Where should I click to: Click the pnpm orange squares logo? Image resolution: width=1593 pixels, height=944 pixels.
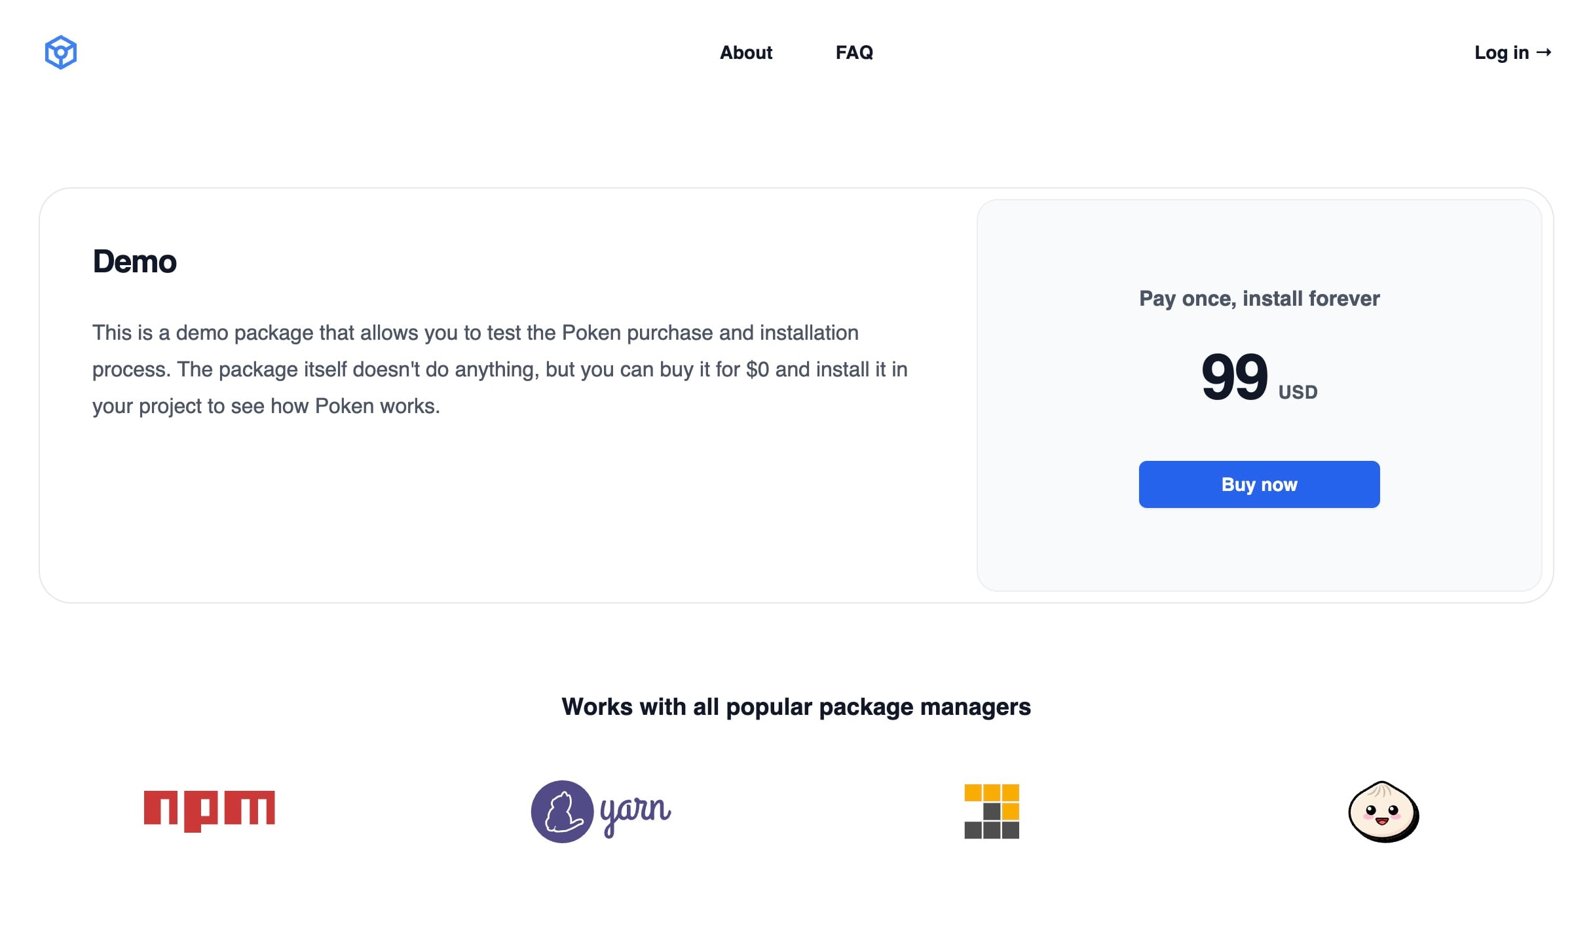(992, 811)
